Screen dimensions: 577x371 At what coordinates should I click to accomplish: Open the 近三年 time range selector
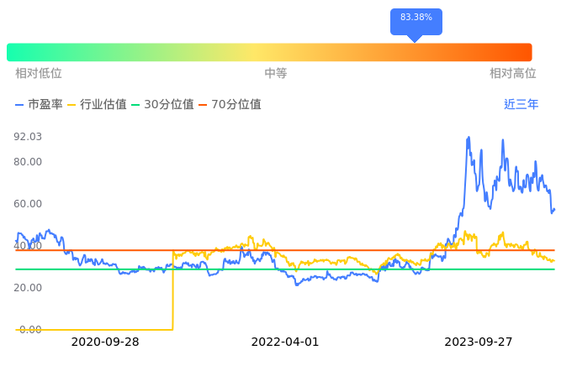pos(521,105)
